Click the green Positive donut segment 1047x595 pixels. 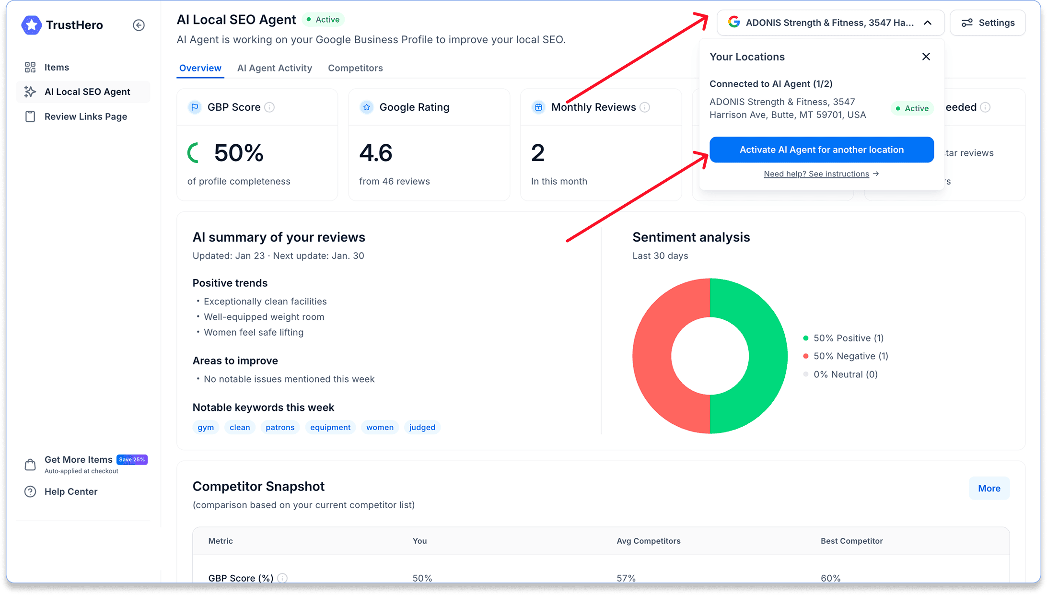coord(767,356)
